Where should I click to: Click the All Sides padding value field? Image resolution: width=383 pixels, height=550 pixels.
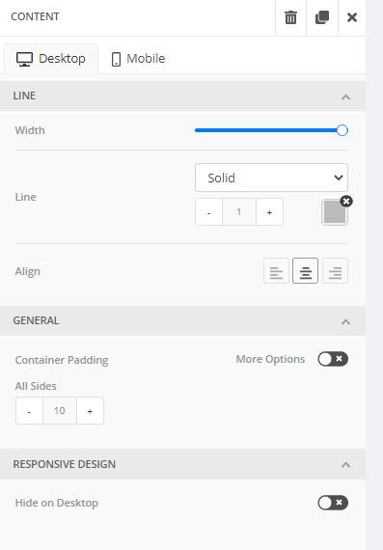pyautogui.click(x=60, y=411)
